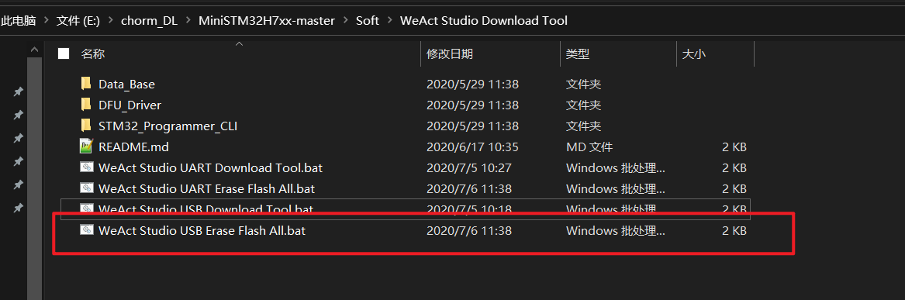
Task: Select WeAct Studio USB Erase Flash All.bat
Action: [x=202, y=231]
